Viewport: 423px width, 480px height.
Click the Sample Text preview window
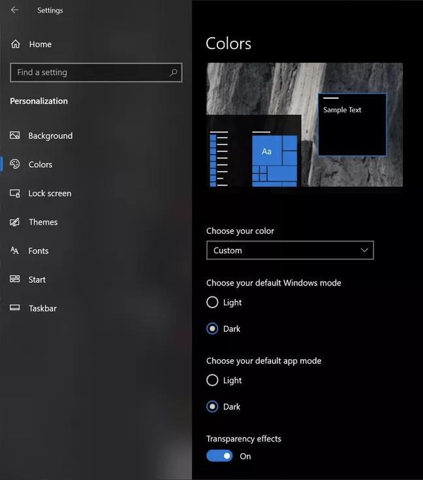[352, 125]
